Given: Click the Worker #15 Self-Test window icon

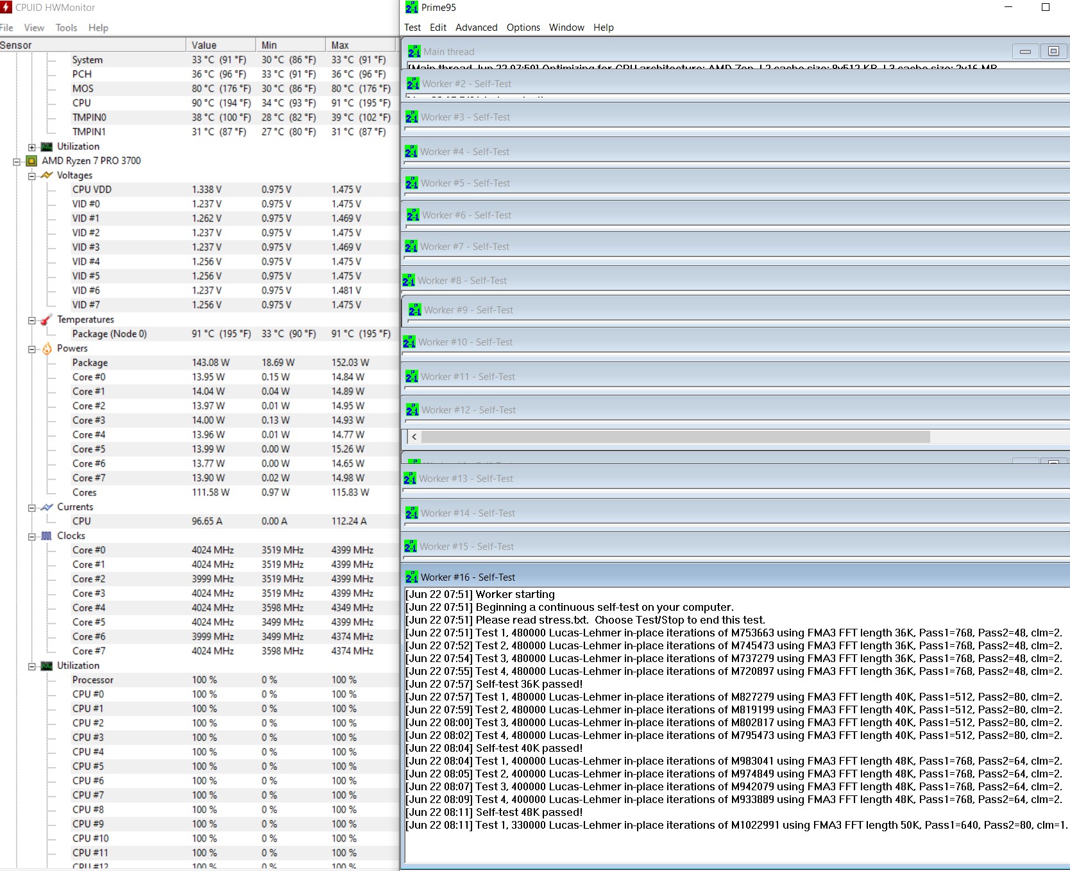Looking at the screenshot, I should tap(410, 547).
